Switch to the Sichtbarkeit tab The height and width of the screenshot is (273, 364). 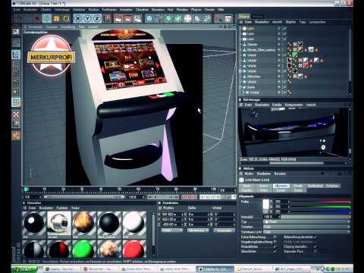(x=315, y=186)
